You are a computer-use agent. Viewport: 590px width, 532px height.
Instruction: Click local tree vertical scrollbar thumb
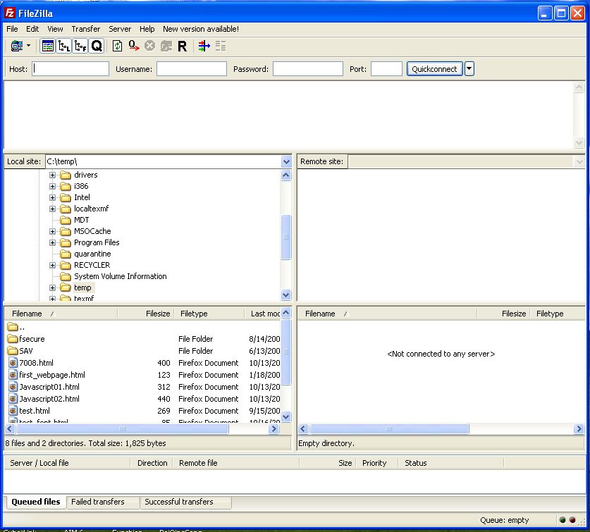tap(286, 237)
